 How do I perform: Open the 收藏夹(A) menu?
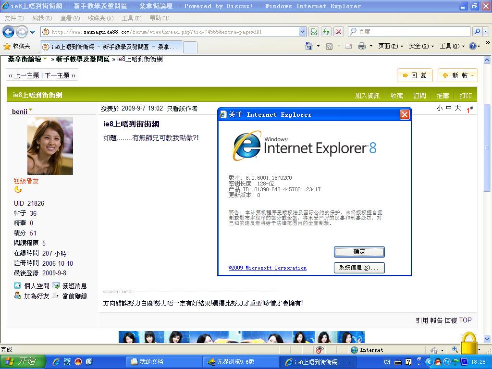100,18
